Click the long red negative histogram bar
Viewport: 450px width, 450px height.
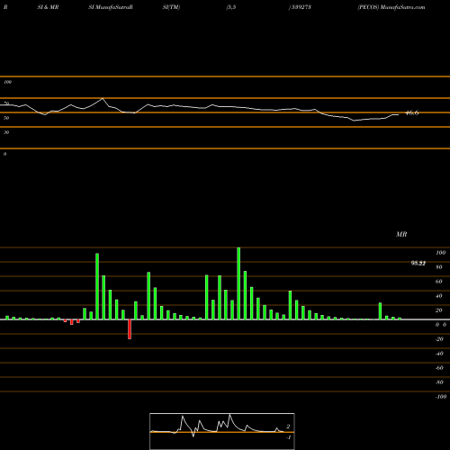(x=130, y=329)
